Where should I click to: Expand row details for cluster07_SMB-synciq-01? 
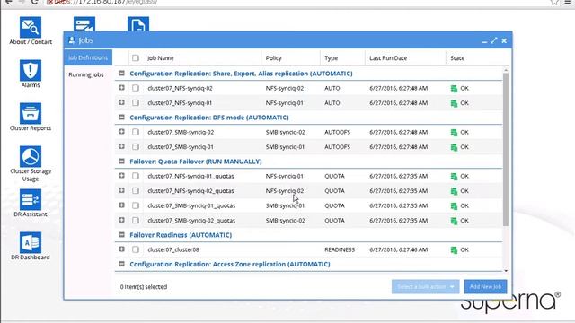point(122,146)
